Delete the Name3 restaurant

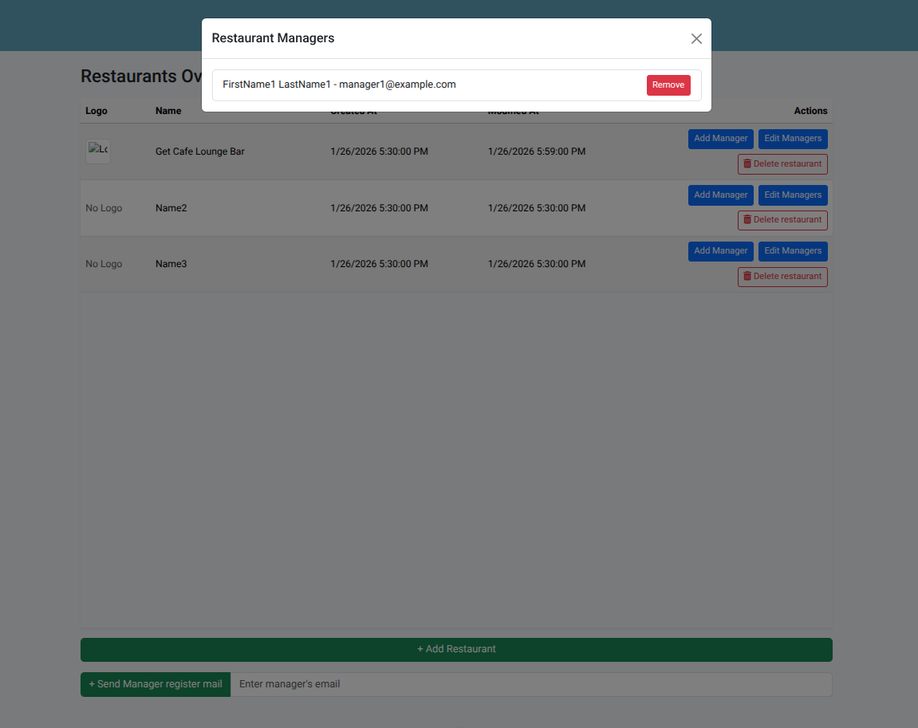coord(782,277)
